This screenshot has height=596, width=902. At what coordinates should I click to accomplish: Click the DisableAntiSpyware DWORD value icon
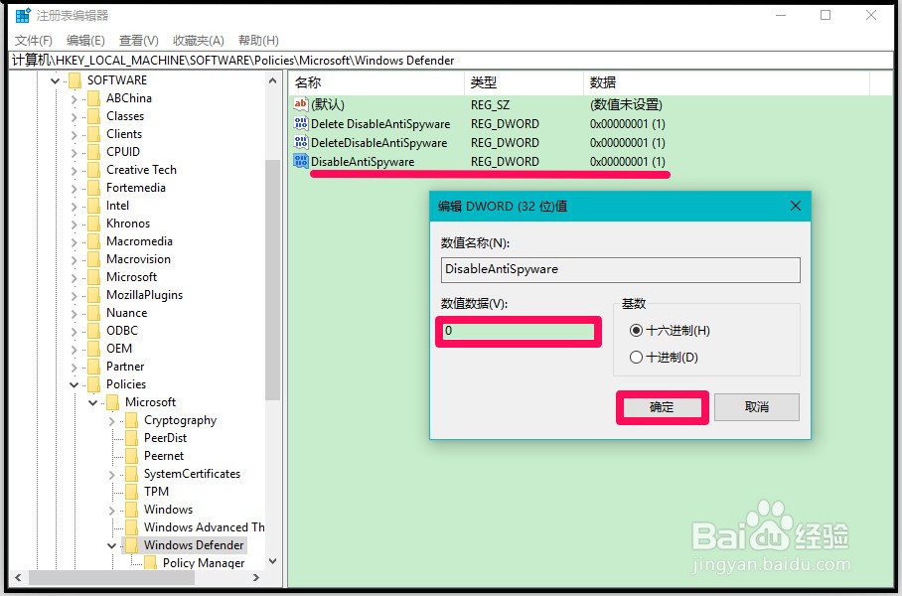(x=301, y=161)
